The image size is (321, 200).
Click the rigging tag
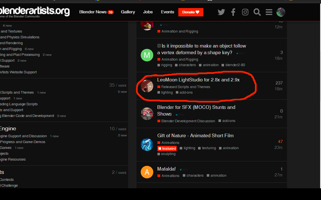coord(165,65)
